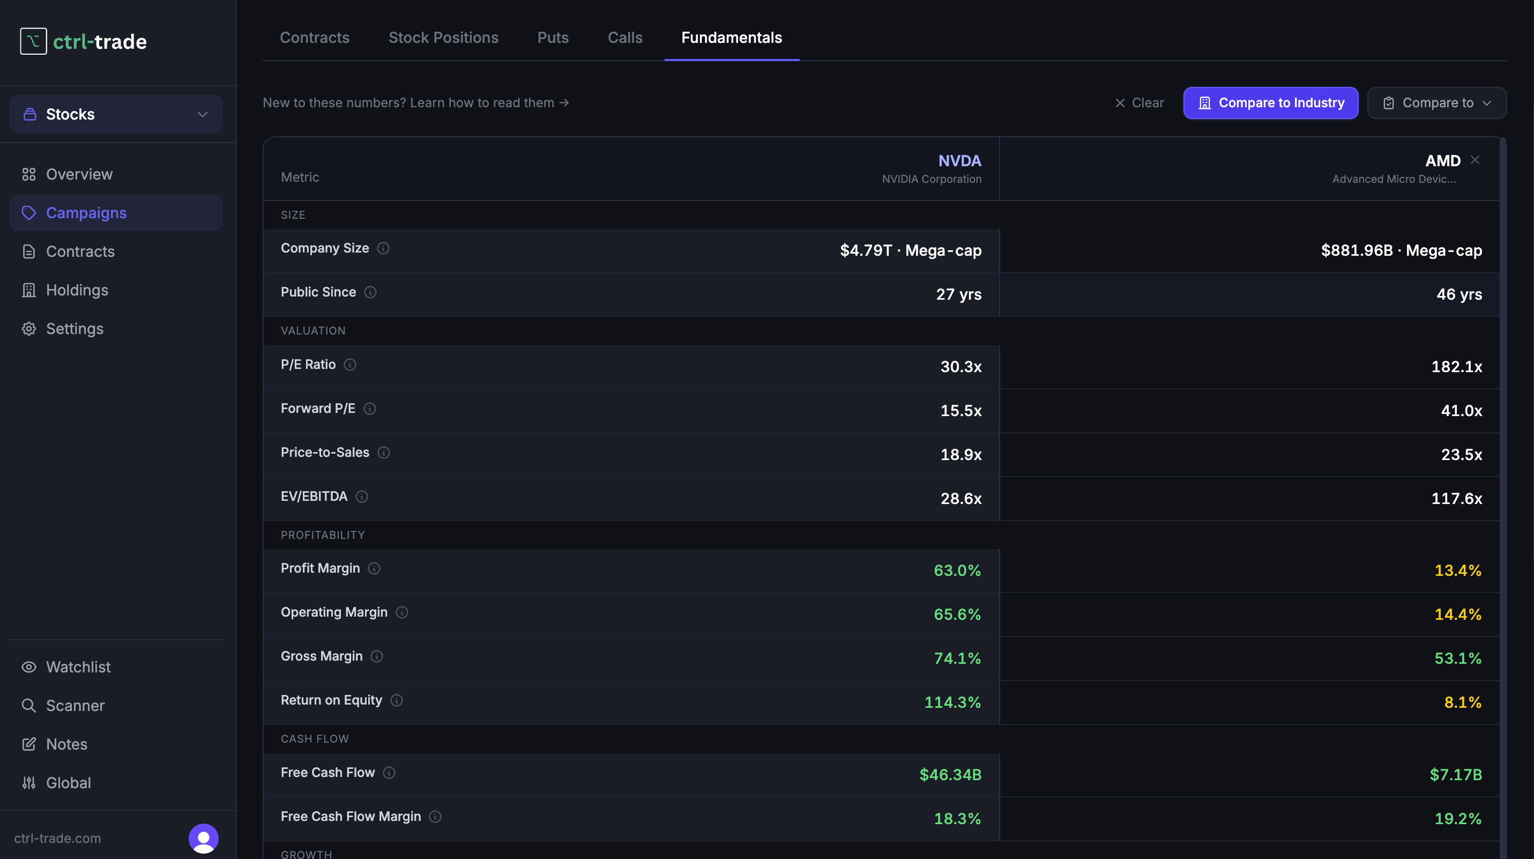
Task: Open the Compare to dropdown
Action: (x=1437, y=103)
